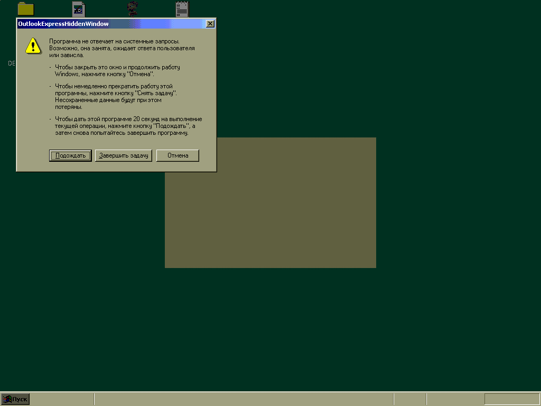The width and height of the screenshot is (541, 406).
Task: Close the OutlookExpressHiddenWindow dialog
Action: coord(210,23)
